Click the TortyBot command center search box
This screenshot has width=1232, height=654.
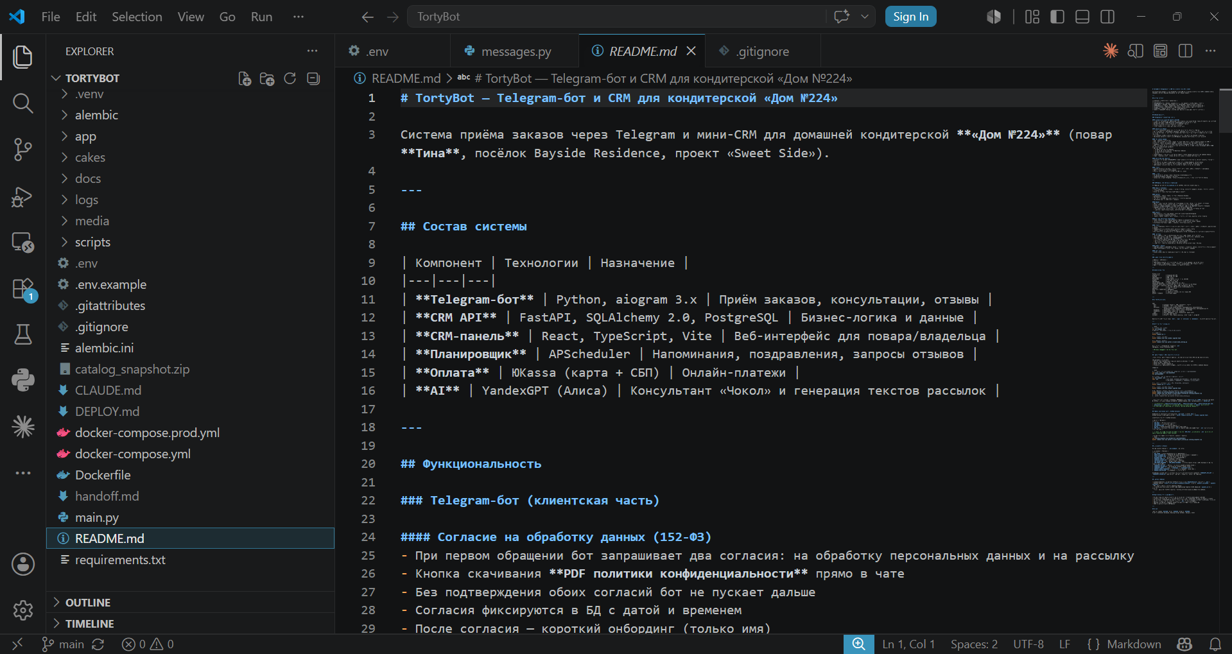tap(616, 17)
